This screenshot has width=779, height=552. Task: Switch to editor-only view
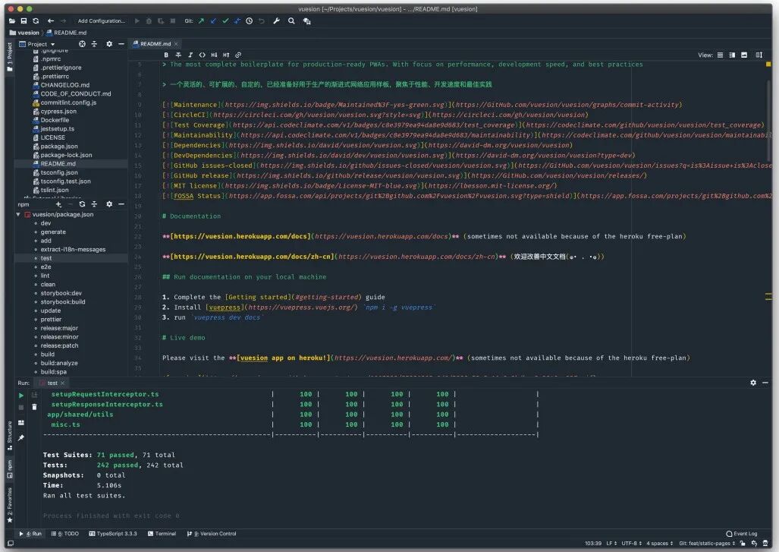coord(720,55)
